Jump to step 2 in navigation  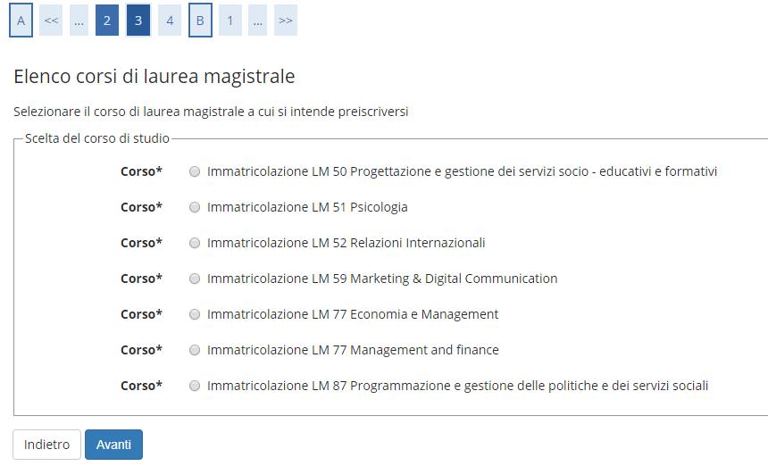coord(106,20)
